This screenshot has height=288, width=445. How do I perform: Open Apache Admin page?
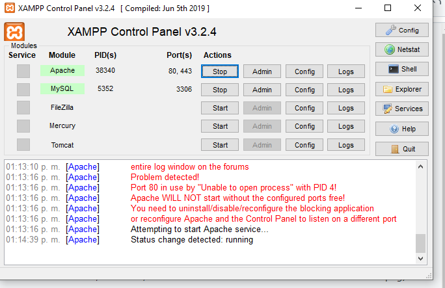262,72
